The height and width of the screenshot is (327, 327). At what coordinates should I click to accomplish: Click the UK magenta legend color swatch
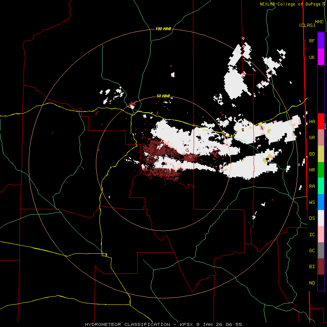[321, 57]
